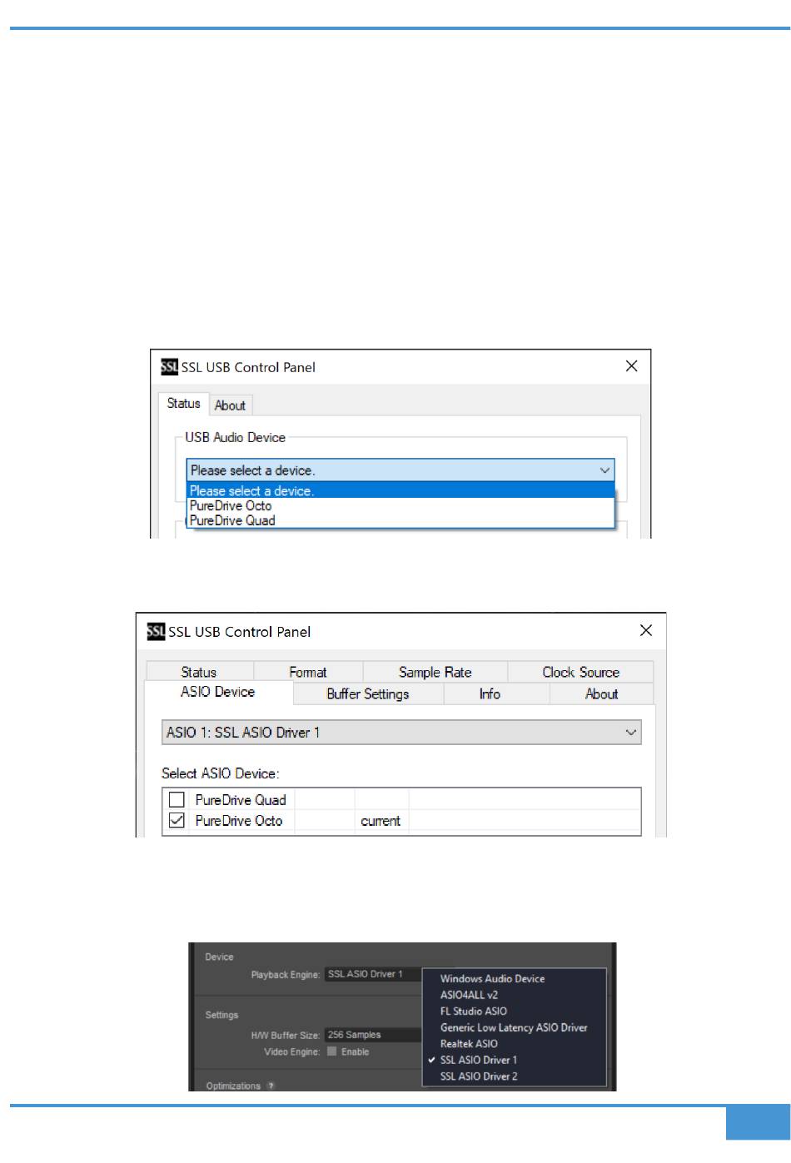Screen dimensions: 791x1163
Task: Click the SSL logo above the Format tab
Action: click(156, 632)
